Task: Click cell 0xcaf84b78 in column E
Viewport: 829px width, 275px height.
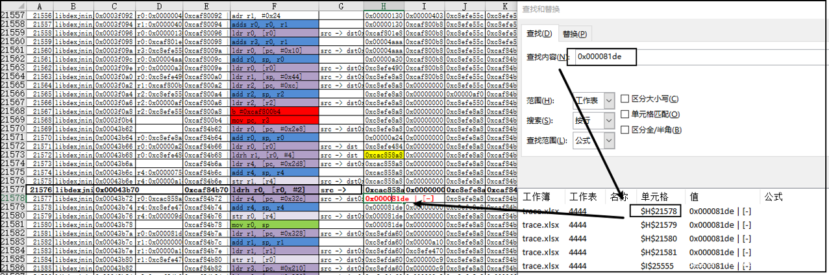Action: pyautogui.click(x=206, y=224)
